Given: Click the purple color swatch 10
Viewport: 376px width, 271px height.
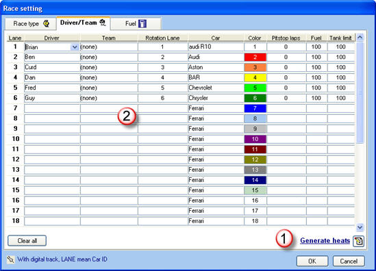Looking at the screenshot, I should (x=255, y=139).
